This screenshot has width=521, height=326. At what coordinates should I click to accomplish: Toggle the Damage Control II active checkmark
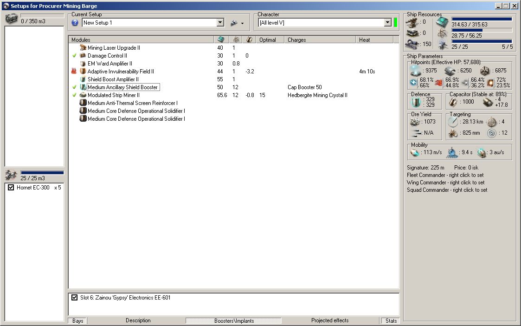(x=74, y=56)
